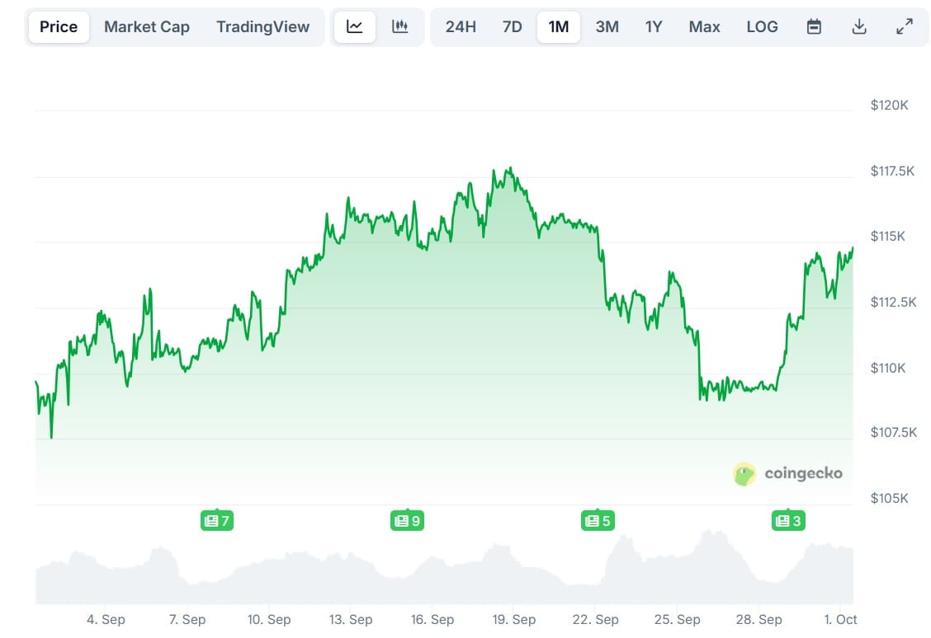Select the line chart style icon
The height and width of the screenshot is (638, 931).
(354, 26)
